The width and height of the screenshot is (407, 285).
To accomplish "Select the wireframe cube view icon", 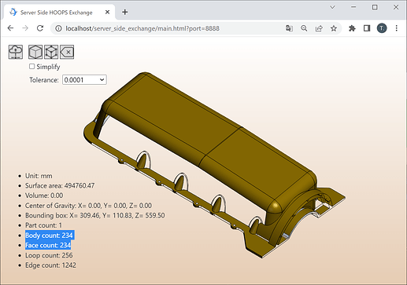I will pyautogui.click(x=51, y=52).
